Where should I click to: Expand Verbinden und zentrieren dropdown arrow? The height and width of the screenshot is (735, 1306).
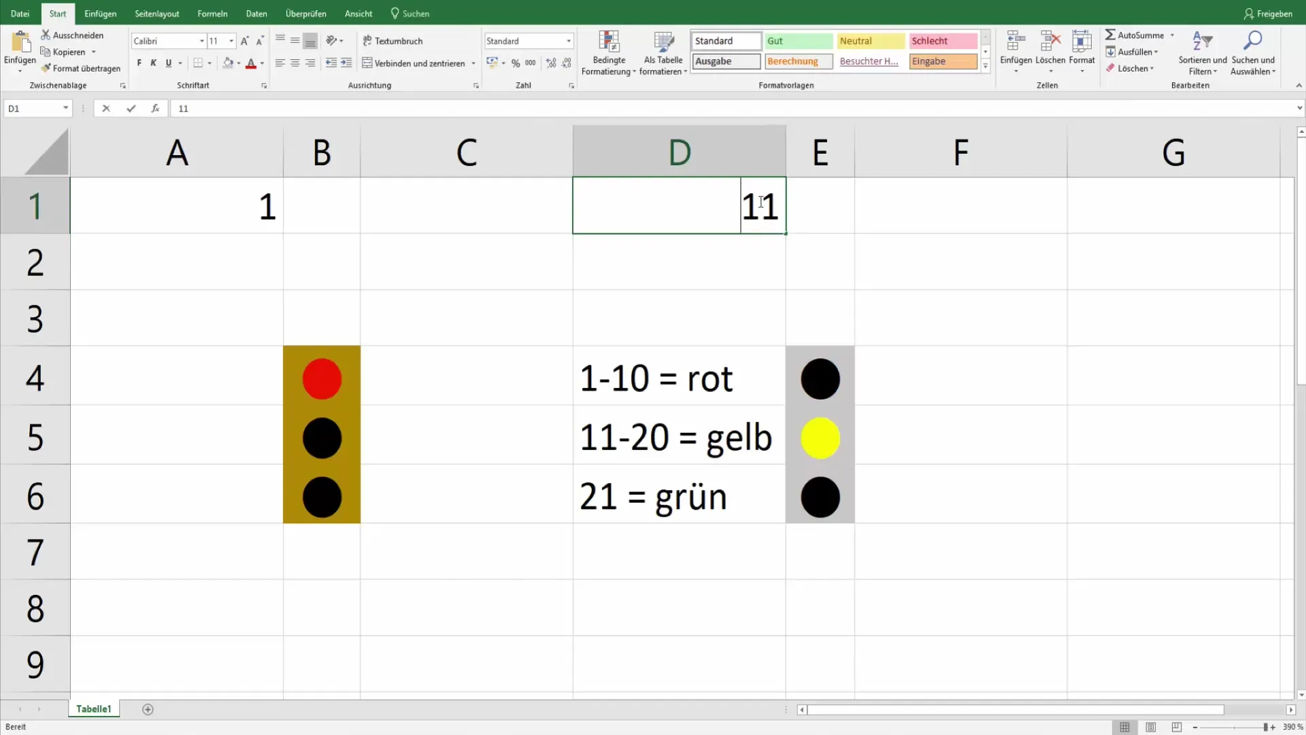[x=473, y=63]
